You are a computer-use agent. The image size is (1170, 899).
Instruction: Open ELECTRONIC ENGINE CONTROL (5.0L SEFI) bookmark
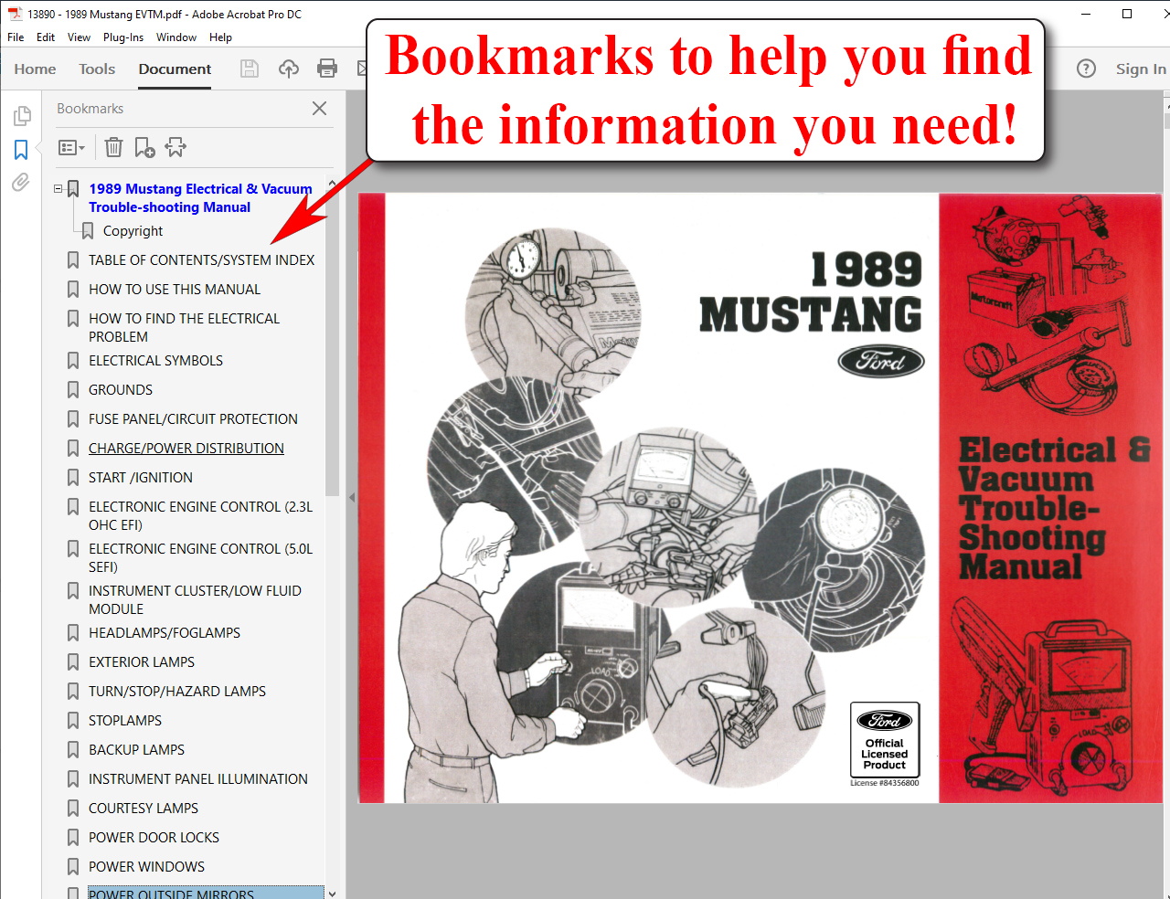click(x=200, y=557)
